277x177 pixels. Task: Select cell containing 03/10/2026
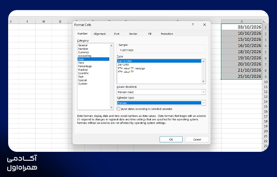(241, 27)
